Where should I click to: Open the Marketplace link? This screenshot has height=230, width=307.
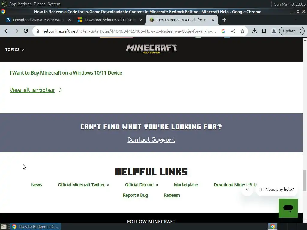186,184
